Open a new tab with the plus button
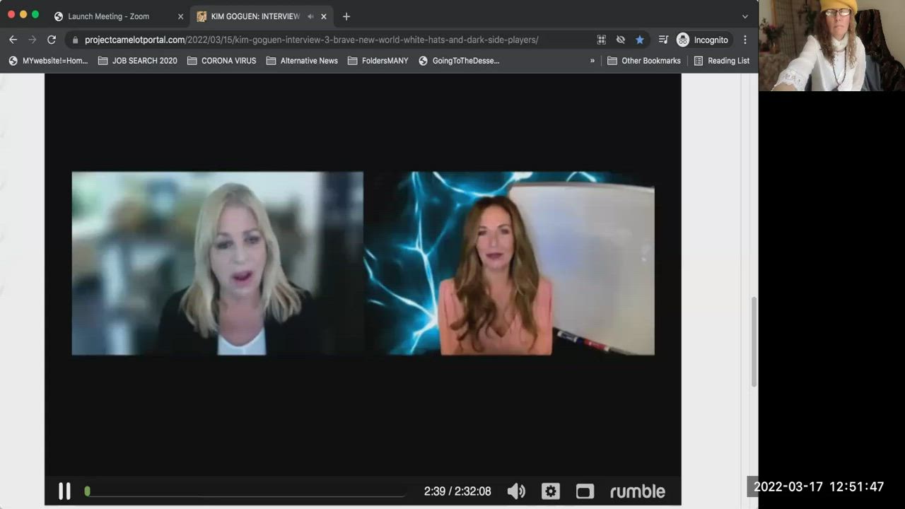Screen dimensions: 905x509 tap(346, 16)
